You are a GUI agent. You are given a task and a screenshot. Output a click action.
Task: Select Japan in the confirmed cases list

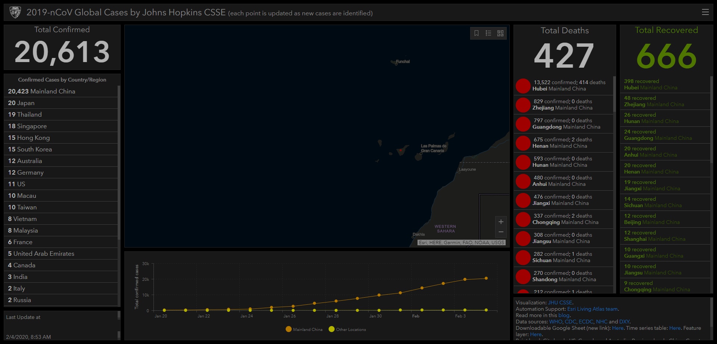pos(21,103)
